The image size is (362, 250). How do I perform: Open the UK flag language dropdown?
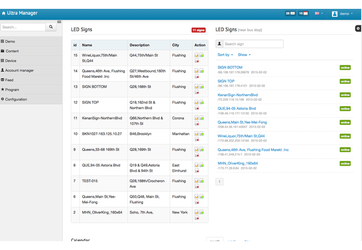[x=319, y=14]
